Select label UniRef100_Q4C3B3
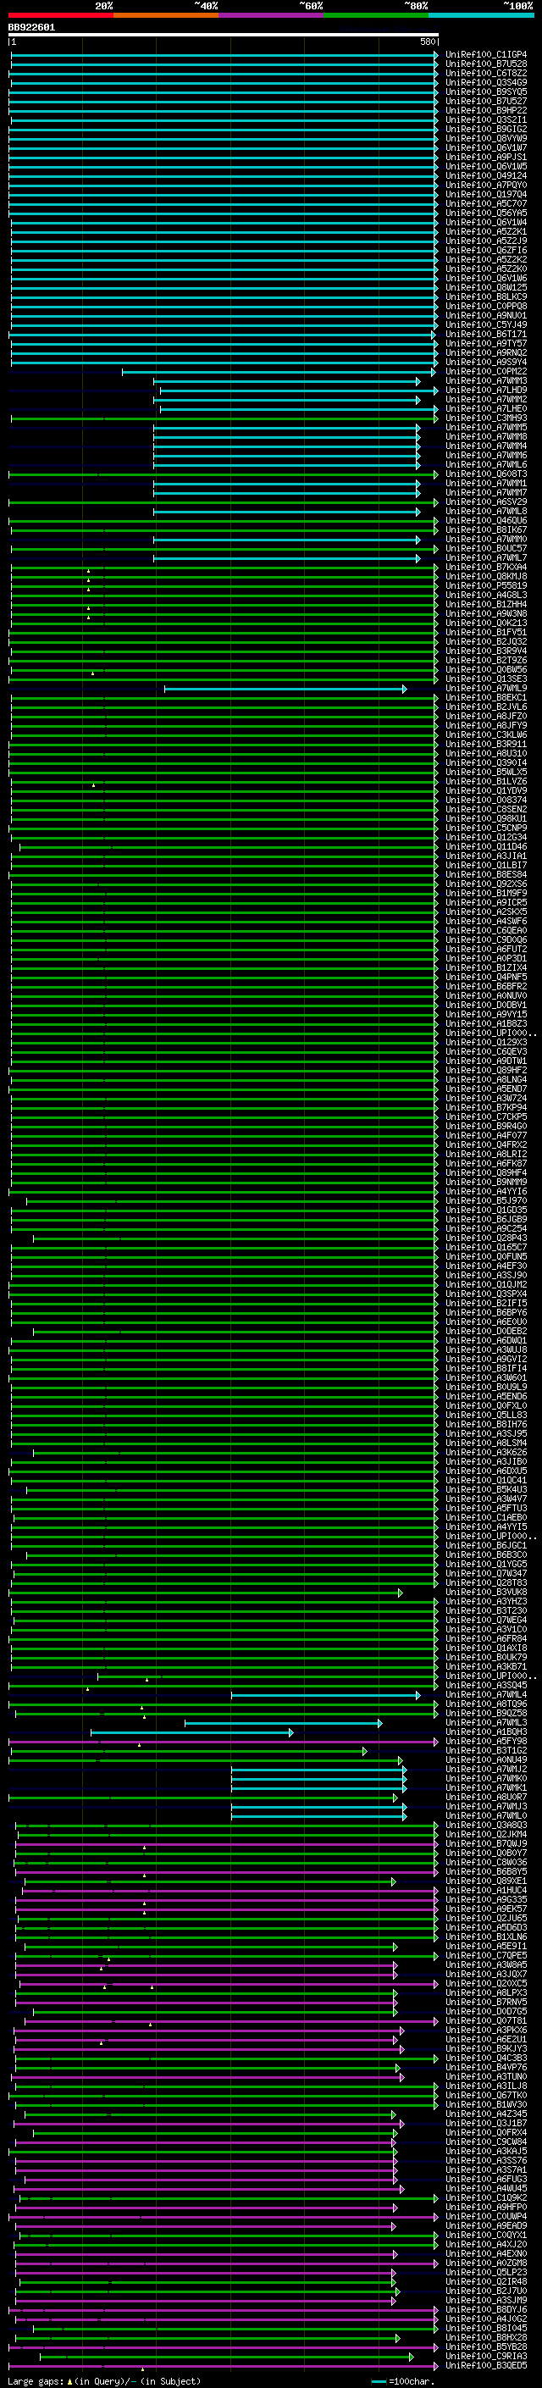Image resolution: width=542 pixels, height=2388 pixels. pos(485,2059)
